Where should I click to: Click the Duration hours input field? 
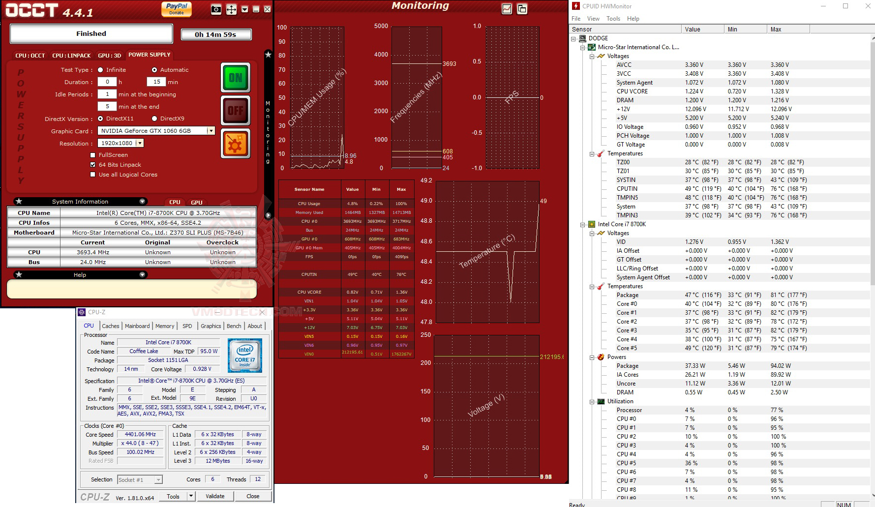coord(107,82)
